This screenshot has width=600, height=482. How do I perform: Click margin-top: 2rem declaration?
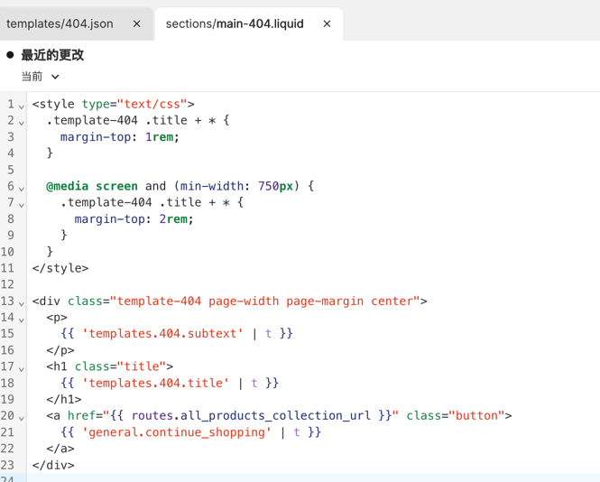coord(134,219)
